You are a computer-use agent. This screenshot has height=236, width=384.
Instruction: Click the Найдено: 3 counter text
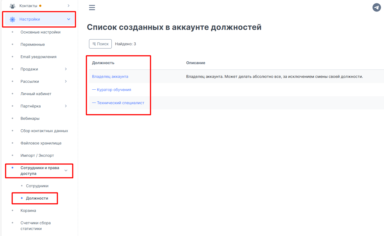[x=125, y=44]
